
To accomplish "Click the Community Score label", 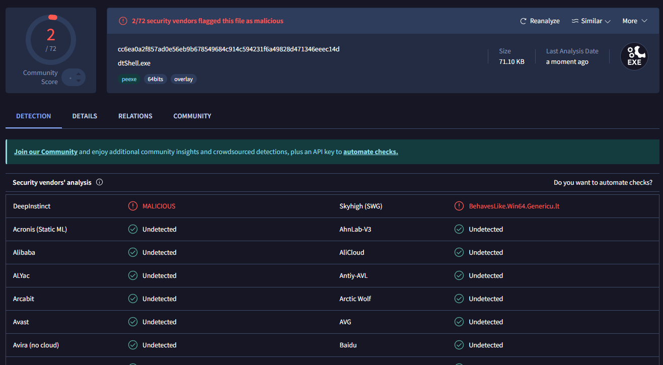I will click(40, 78).
